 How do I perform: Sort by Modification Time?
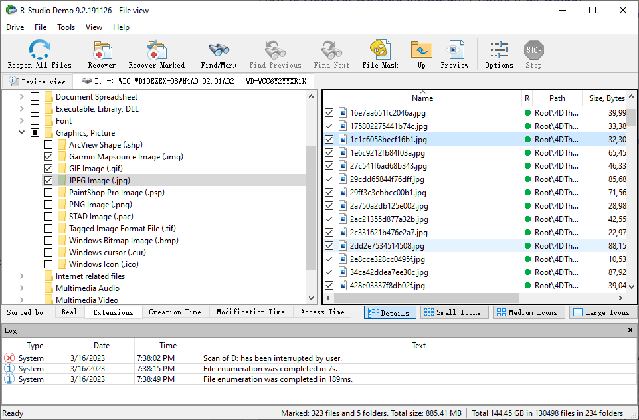[x=250, y=312]
